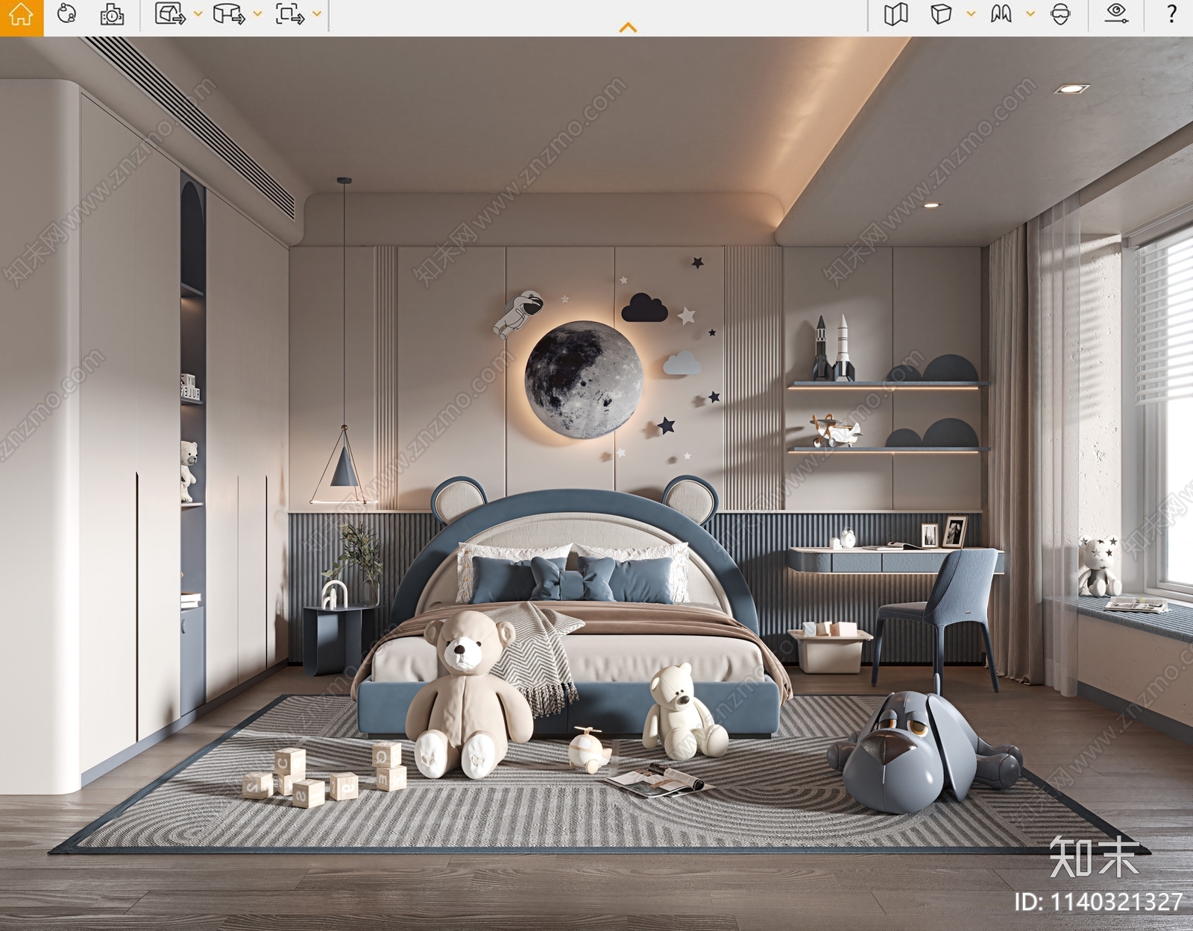
Task: Expand the cube view dropdown arrow
Action: [971, 13]
